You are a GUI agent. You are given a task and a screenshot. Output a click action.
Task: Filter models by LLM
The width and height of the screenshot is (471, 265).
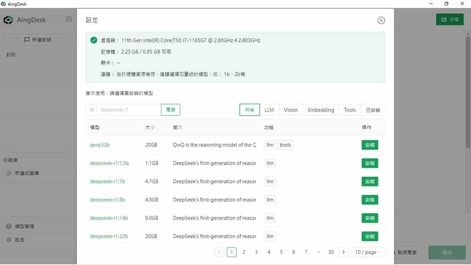coord(269,110)
